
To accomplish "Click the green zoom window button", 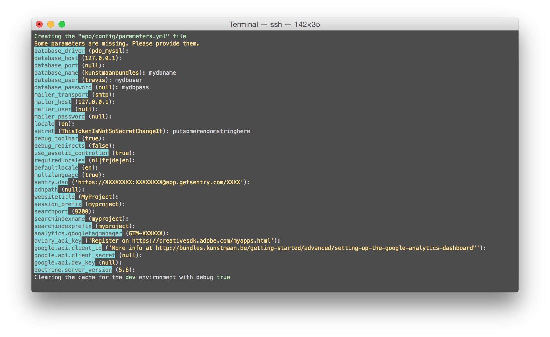I will (x=62, y=24).
